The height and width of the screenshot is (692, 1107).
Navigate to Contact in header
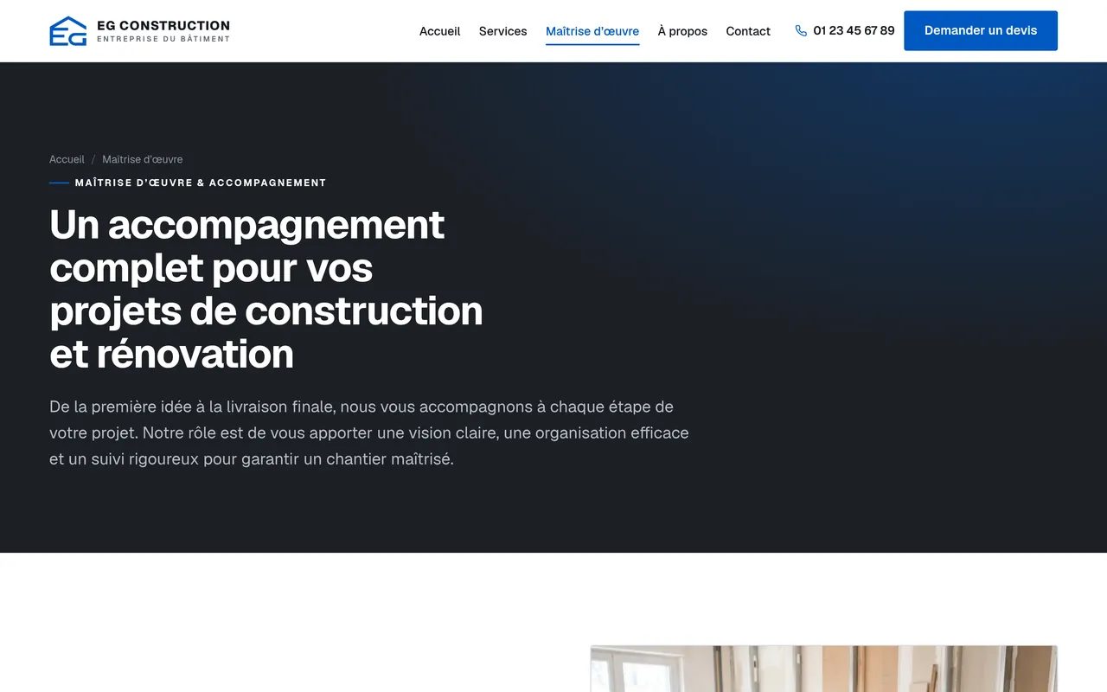coord(748,31)
